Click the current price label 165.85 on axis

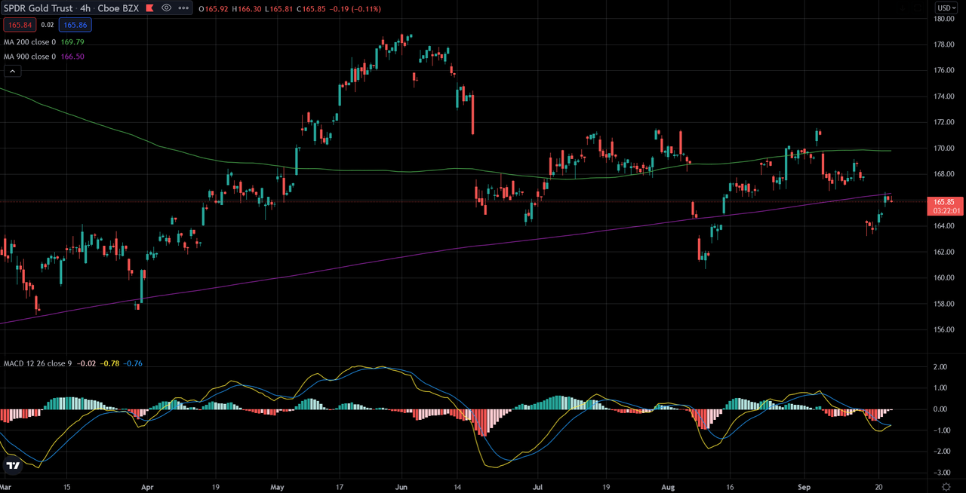(x=944, y=202)
